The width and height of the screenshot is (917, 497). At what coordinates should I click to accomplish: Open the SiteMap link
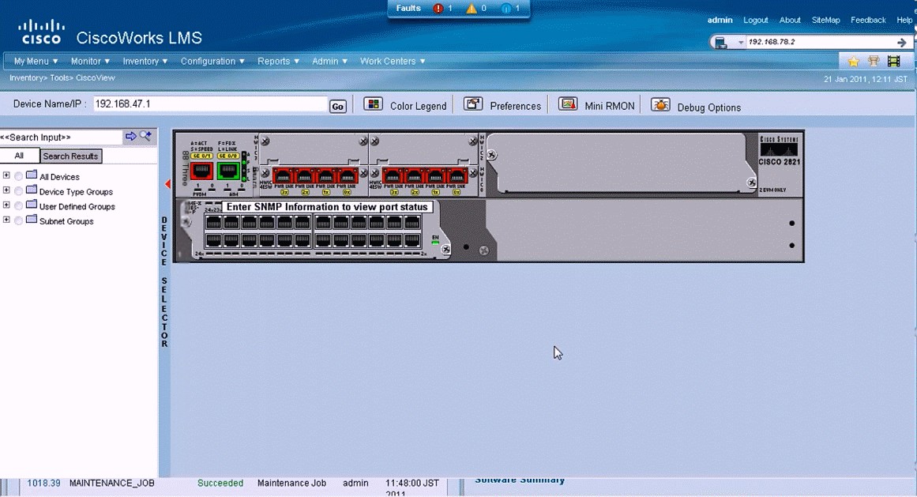(x=825, y=20)
